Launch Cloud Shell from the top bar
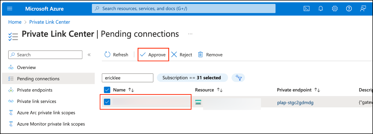The image size is (373, 134). [306, 8]
